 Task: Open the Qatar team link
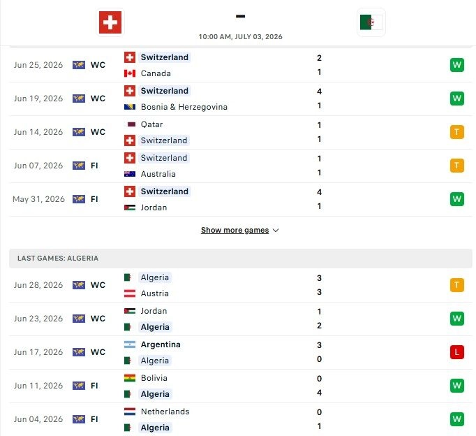tap(151, 124)
